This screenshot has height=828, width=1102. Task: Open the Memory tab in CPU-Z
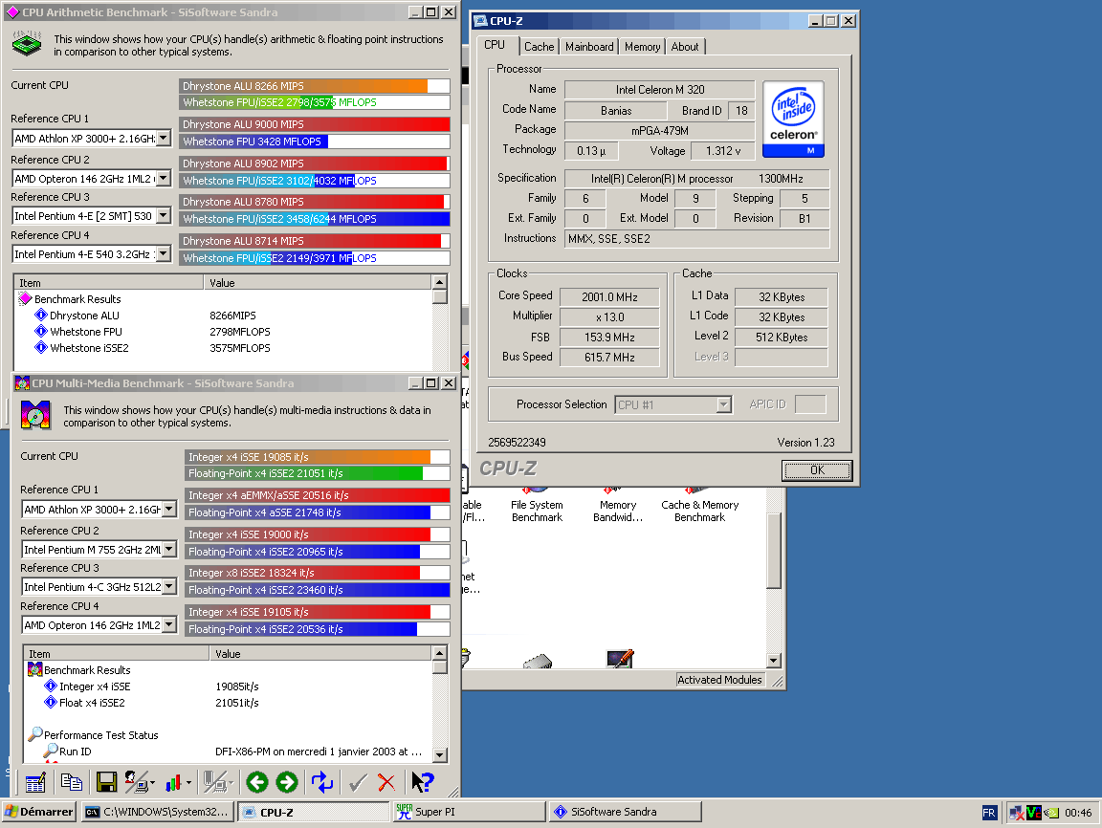tap(643, 47)
